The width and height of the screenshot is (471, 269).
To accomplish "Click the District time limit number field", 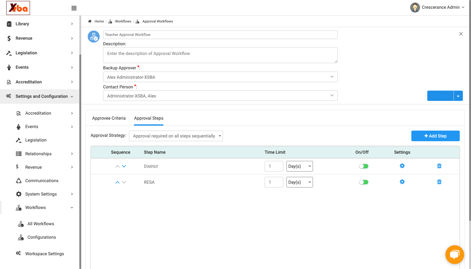I will (x=274, y=166).
